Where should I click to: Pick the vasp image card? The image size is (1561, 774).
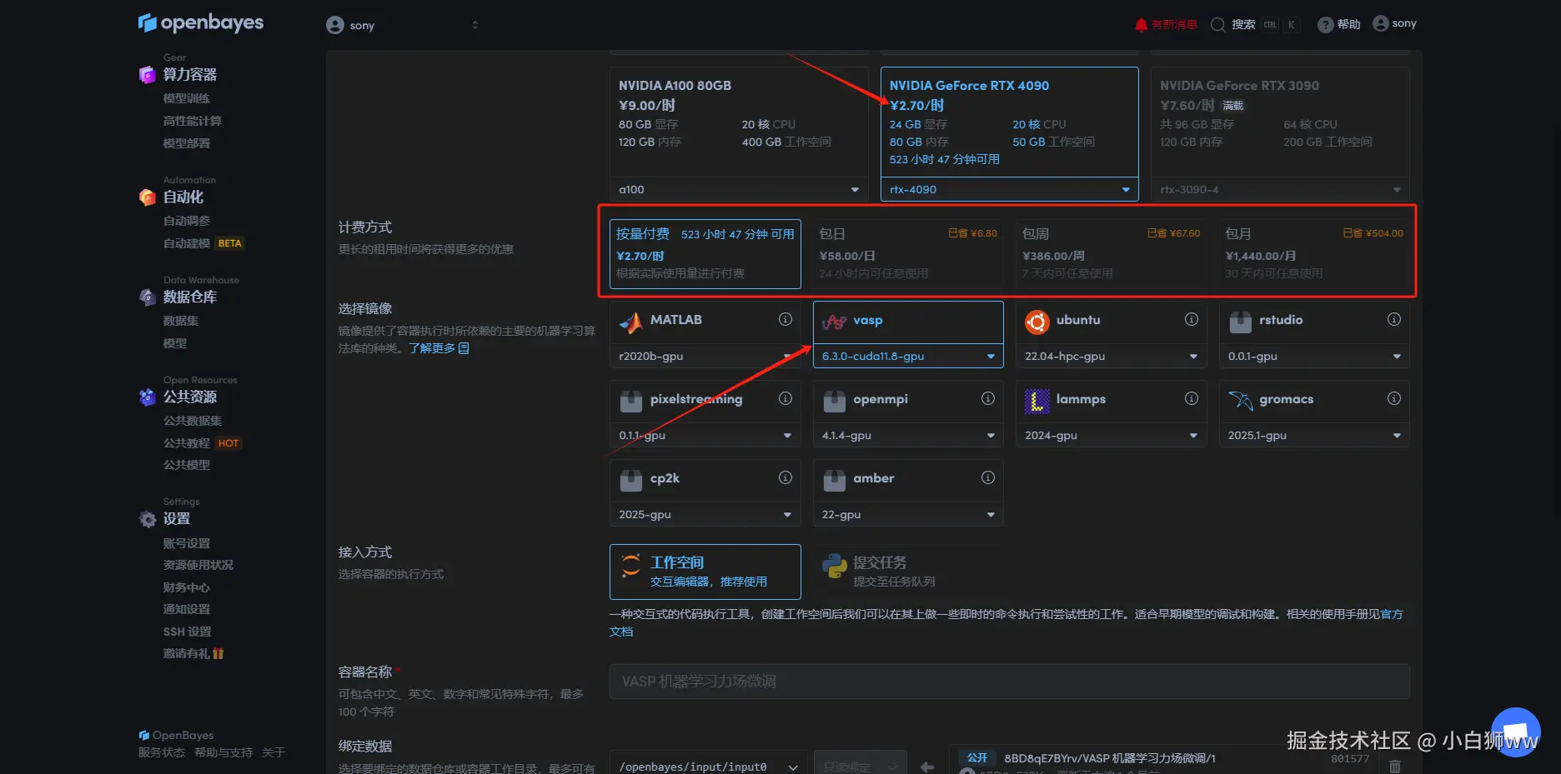click(x=908, y=322)
